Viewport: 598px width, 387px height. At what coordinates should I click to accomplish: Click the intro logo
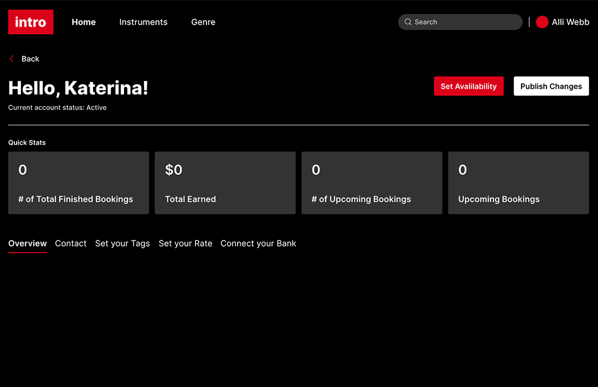click(x=30, y=22)
